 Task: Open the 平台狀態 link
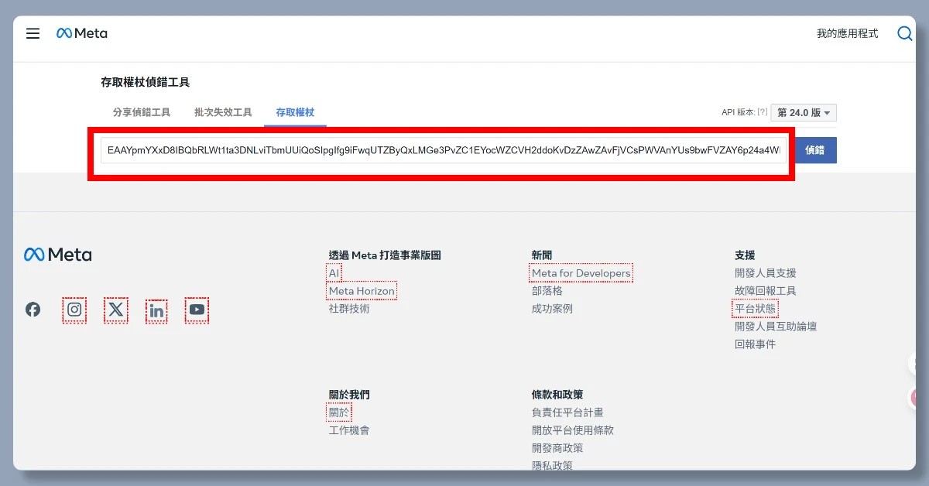pos(755,309)
